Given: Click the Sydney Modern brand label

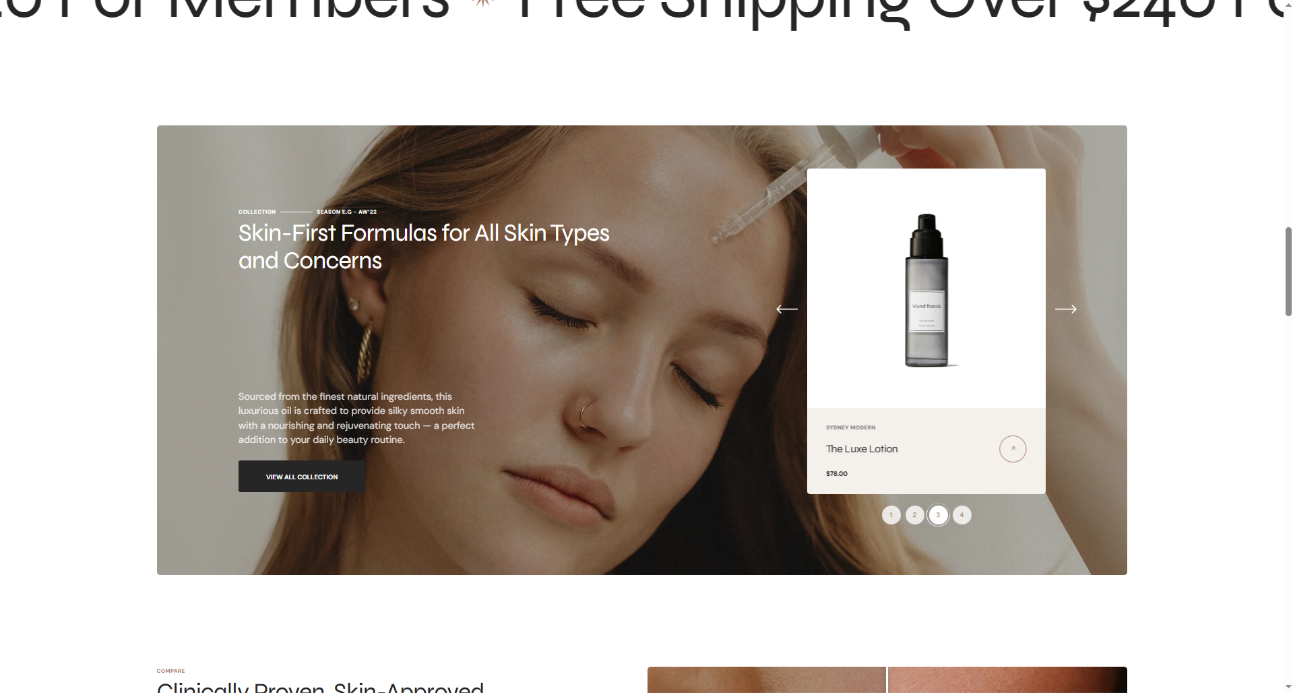Looking at the screenshot, I should coord(850,427).
